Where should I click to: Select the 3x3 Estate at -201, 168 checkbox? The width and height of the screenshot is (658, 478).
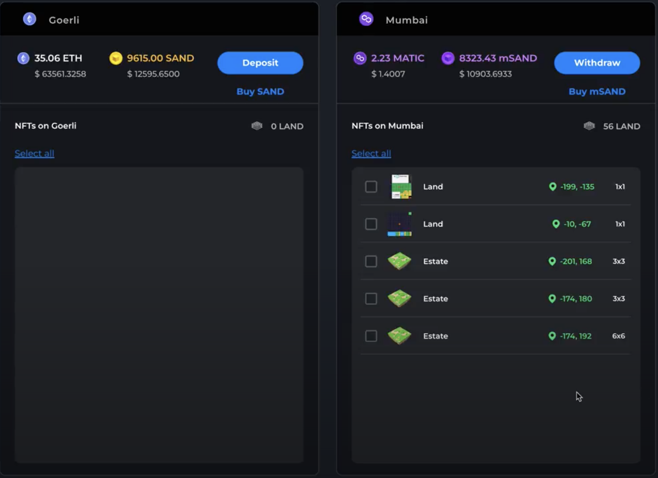[371, 261]
